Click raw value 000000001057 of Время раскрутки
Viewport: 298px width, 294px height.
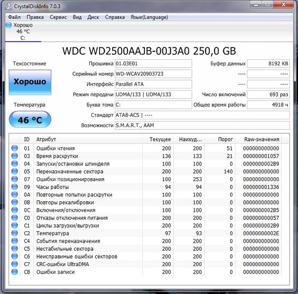(x=261, y=156)
